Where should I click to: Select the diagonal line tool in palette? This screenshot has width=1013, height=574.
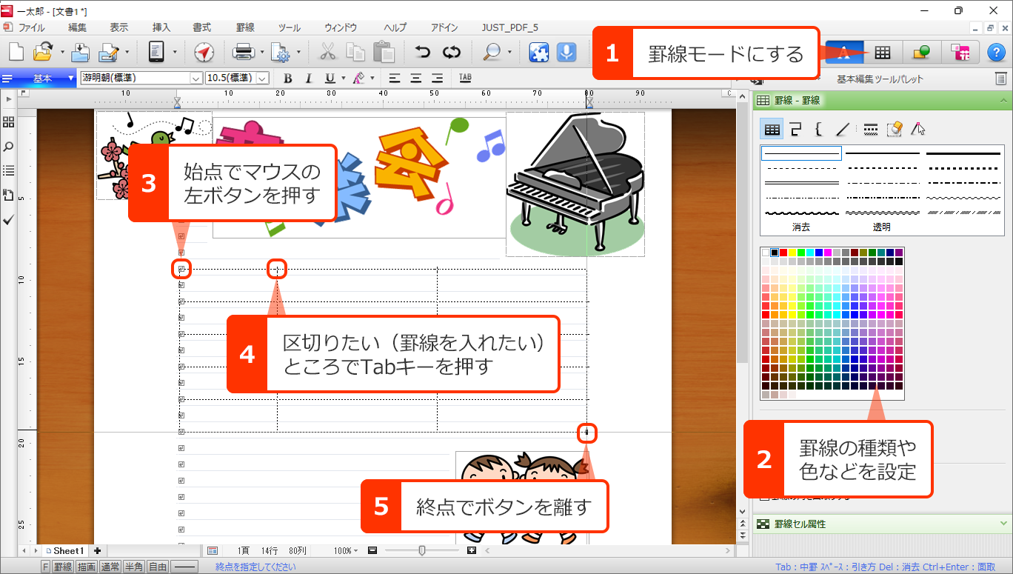(x=842, y=130)
